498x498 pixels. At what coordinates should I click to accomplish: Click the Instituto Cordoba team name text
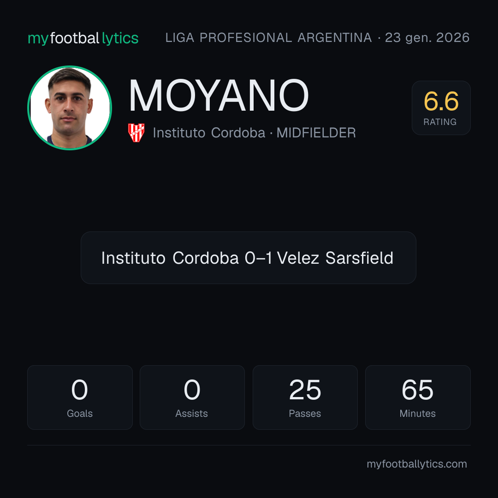209,133
